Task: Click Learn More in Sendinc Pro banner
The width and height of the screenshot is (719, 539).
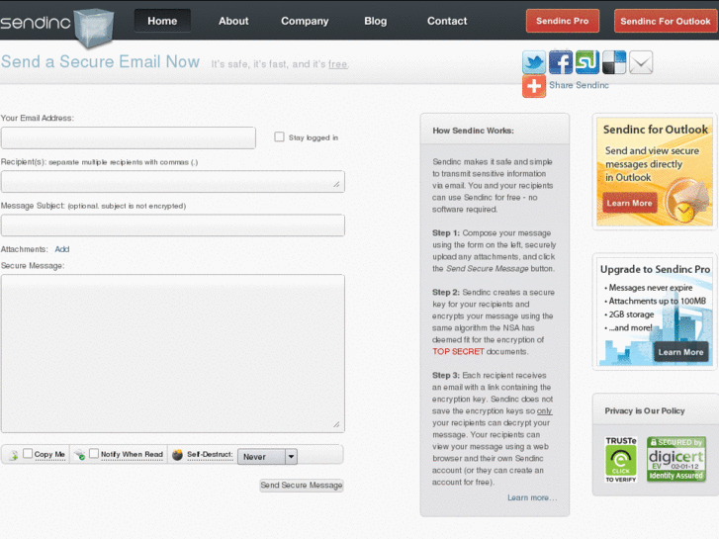Action: click(681, 352)
